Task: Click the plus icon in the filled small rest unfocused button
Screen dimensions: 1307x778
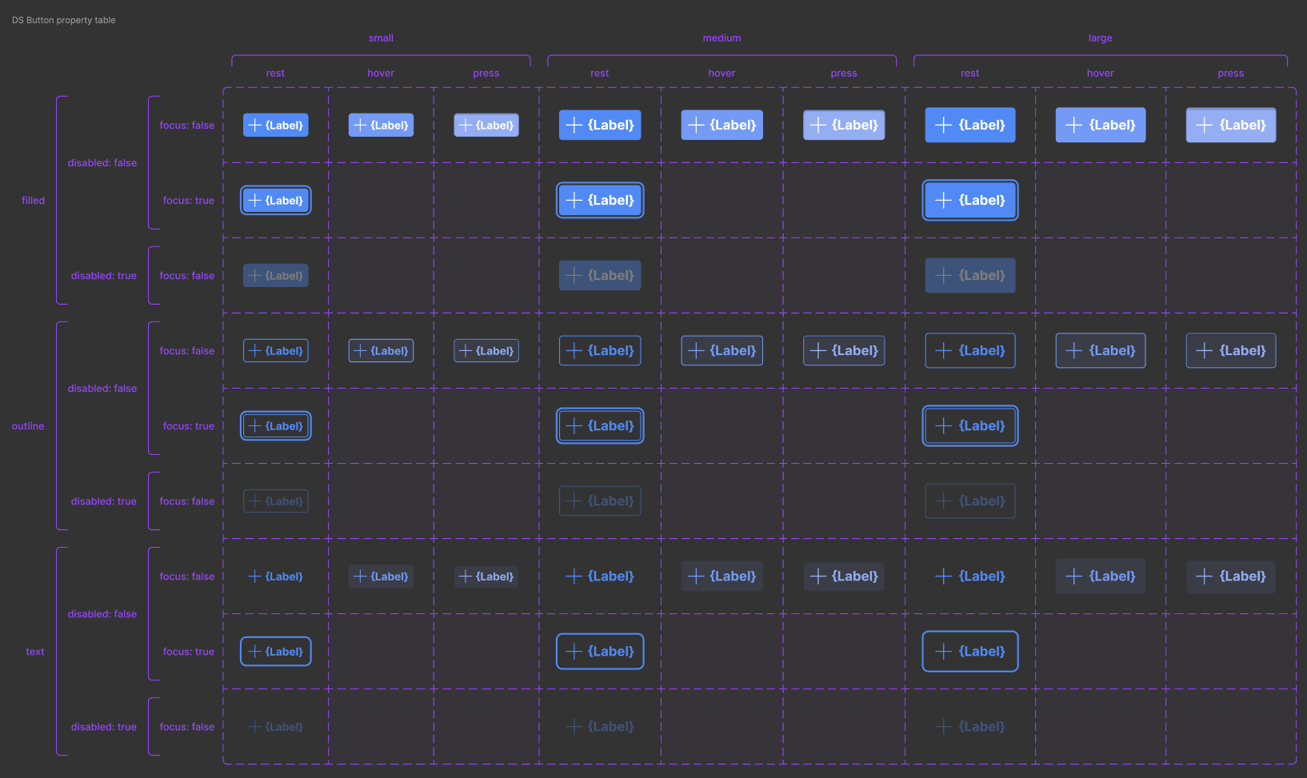Action: point(255,126)
